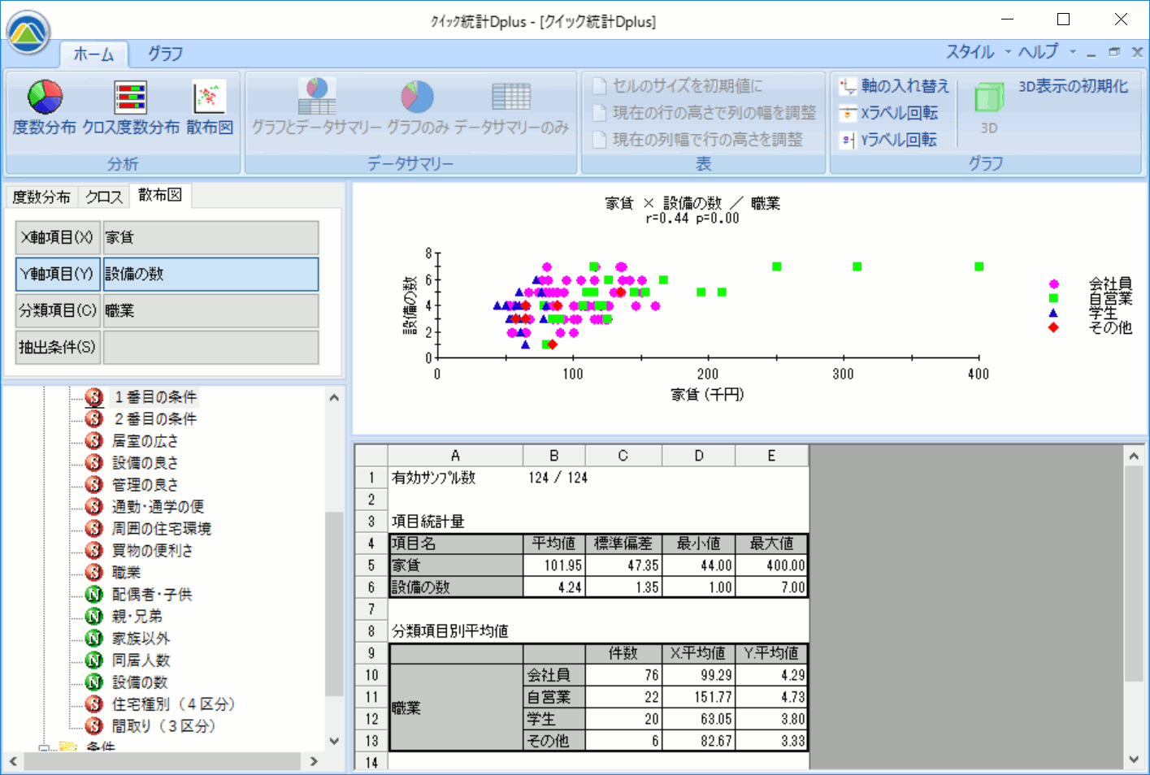Viewport: 1150px width, 775px height.
Task: Select 設備の良さ in variable tree
Action: [145, 462]
